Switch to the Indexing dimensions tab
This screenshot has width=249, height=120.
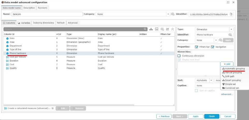point(43,23)
